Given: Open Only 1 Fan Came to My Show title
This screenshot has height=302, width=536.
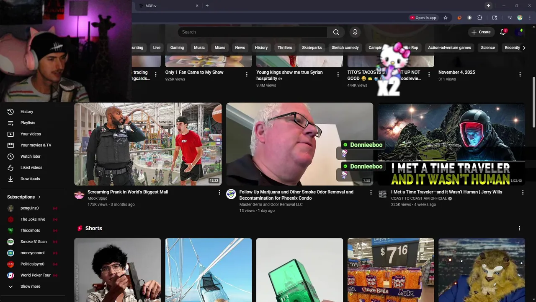Looking at the screenshot, I should pyautogui.click(x=194, y=73).
